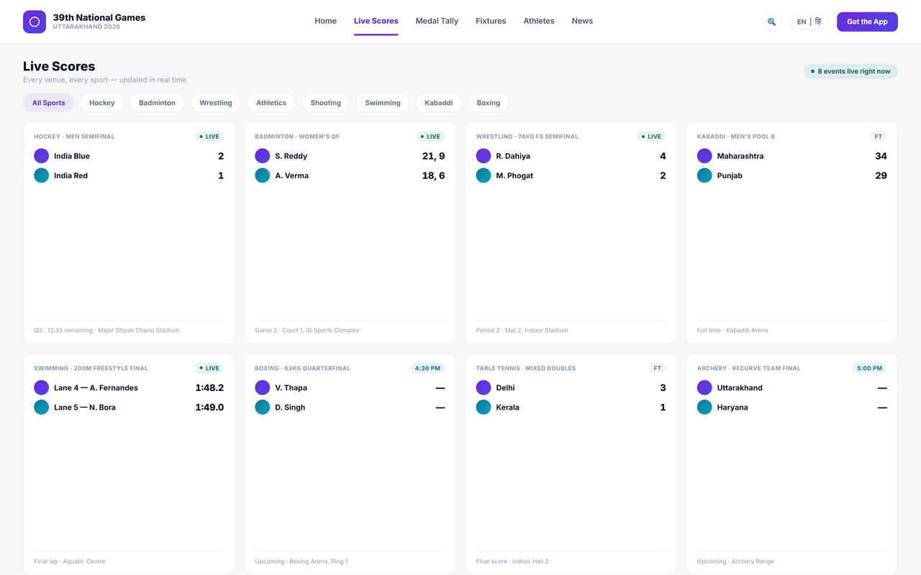Click Haryana team avatar
This screenshot has width=921, height=575.
704,407
